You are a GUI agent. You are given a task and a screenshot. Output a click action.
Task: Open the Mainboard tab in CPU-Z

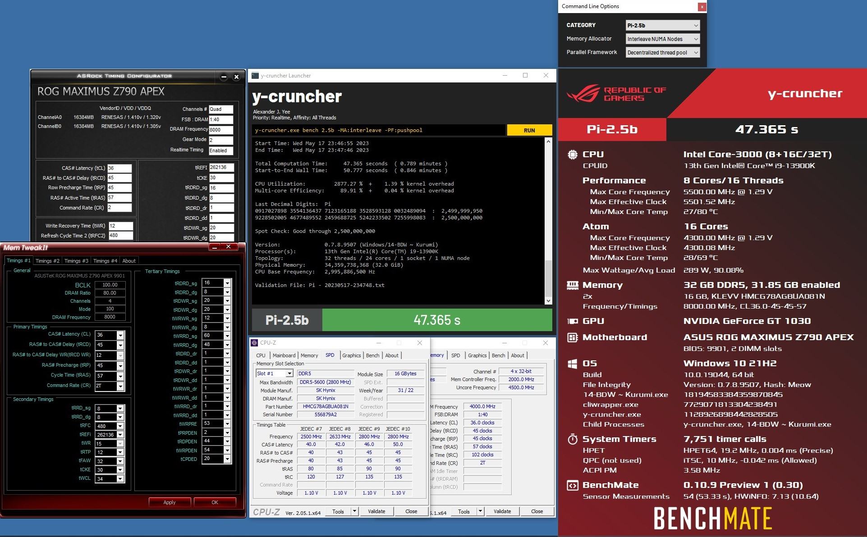284,355
